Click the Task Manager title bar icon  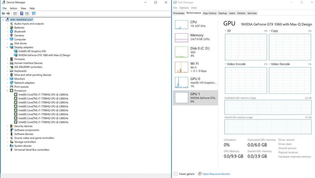[x=175, y=3]
